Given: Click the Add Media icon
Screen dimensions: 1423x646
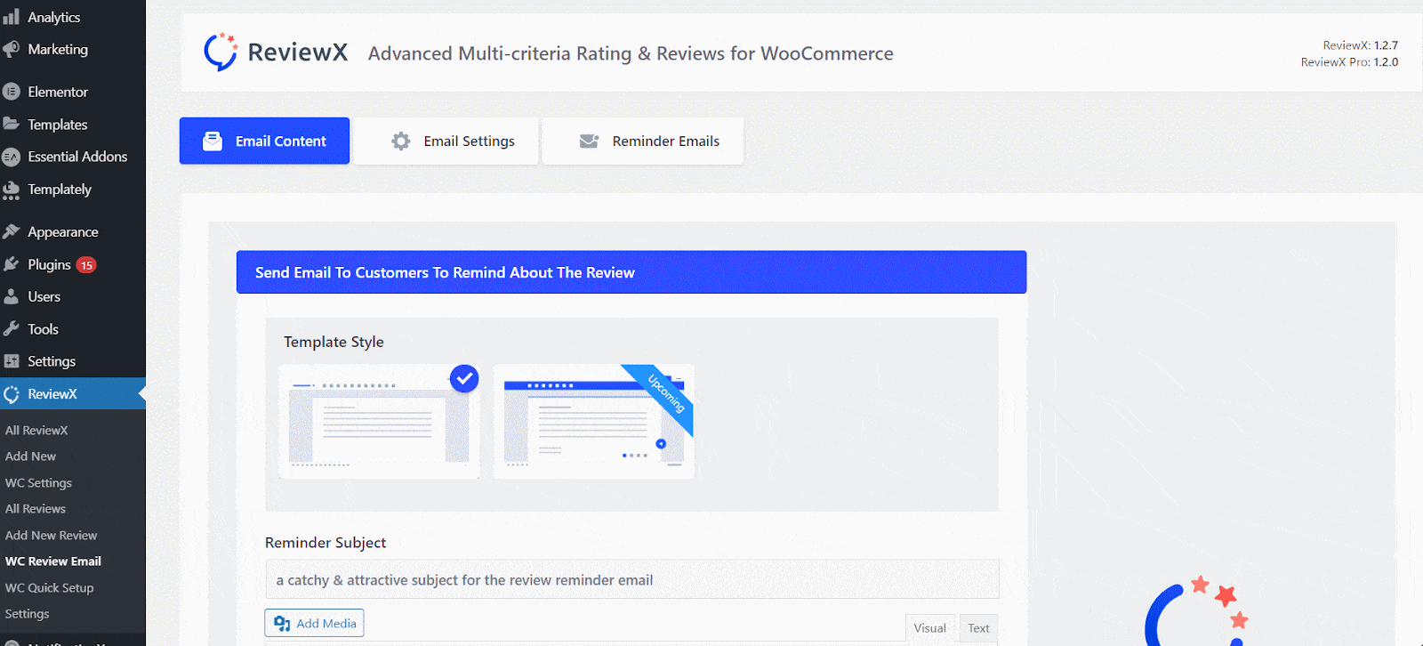Looking at the screenshot, I should point(282,624).
